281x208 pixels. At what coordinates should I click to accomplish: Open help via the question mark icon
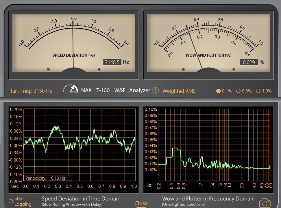tap(155, 91)
